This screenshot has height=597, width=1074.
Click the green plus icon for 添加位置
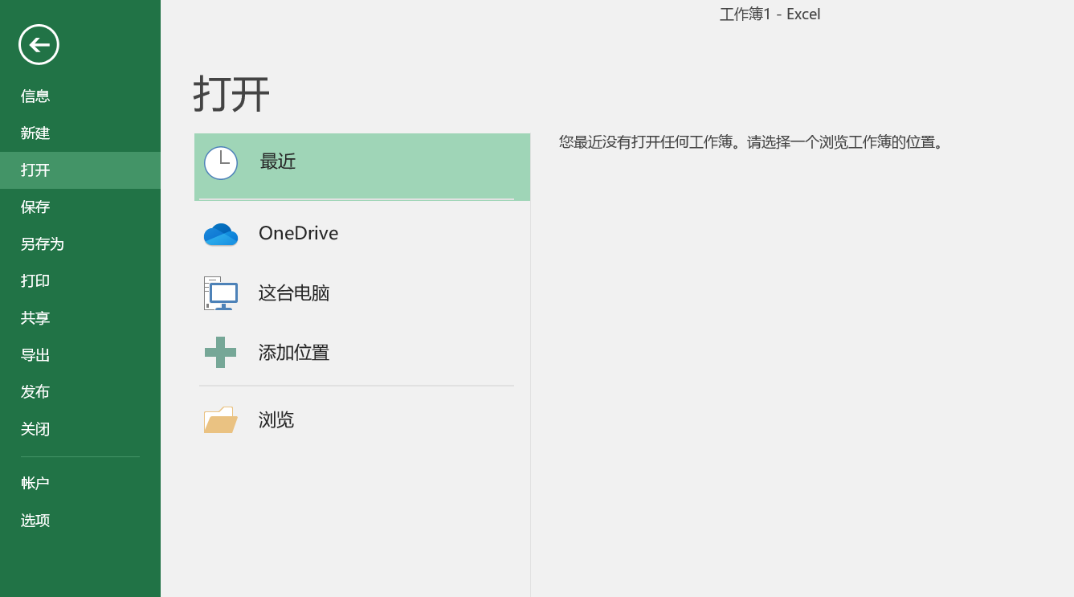[220, 351]
